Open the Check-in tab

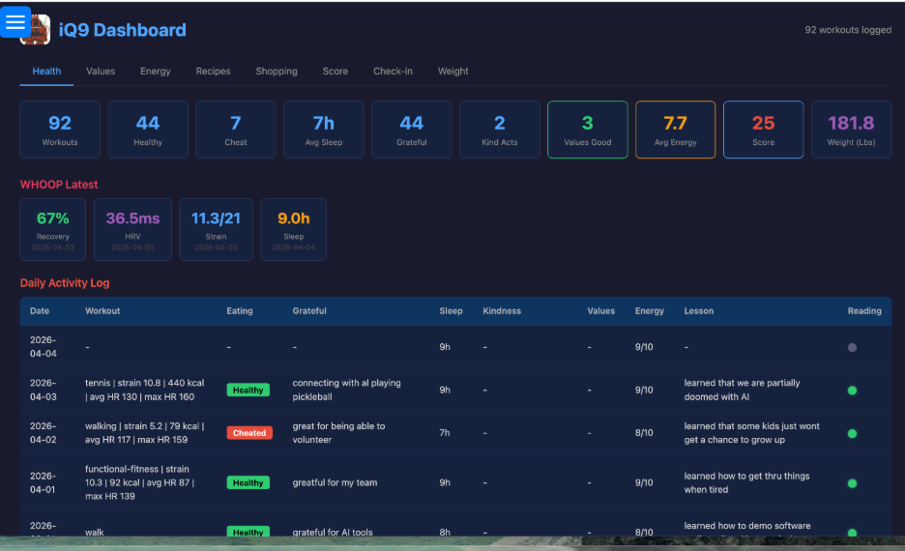(x=393, y=72)
